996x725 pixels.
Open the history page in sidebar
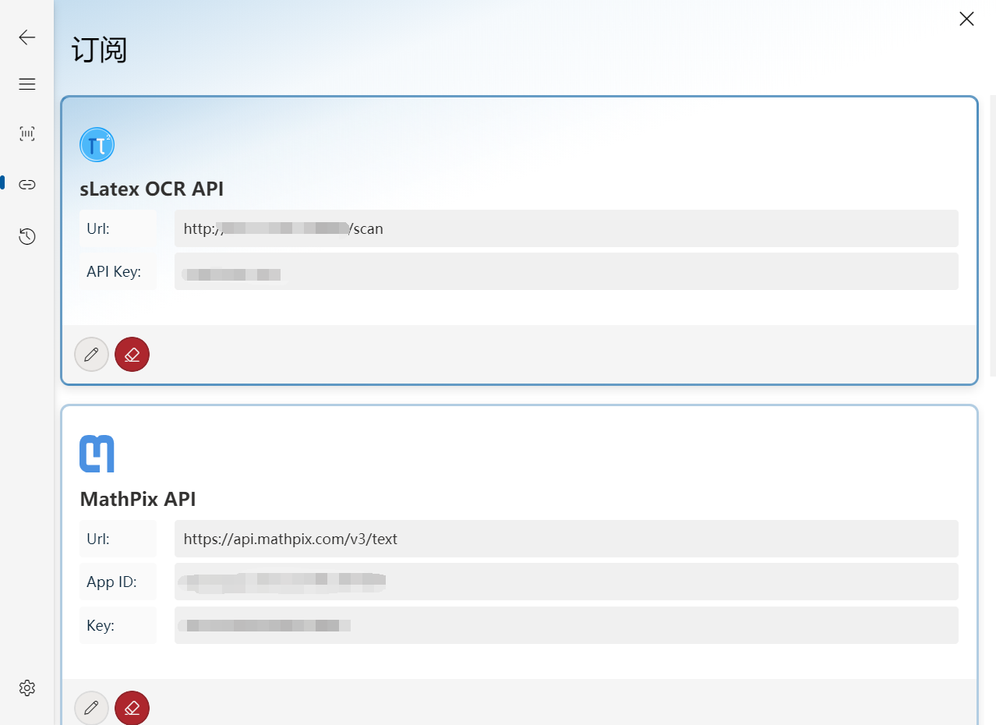coord(27,236)
